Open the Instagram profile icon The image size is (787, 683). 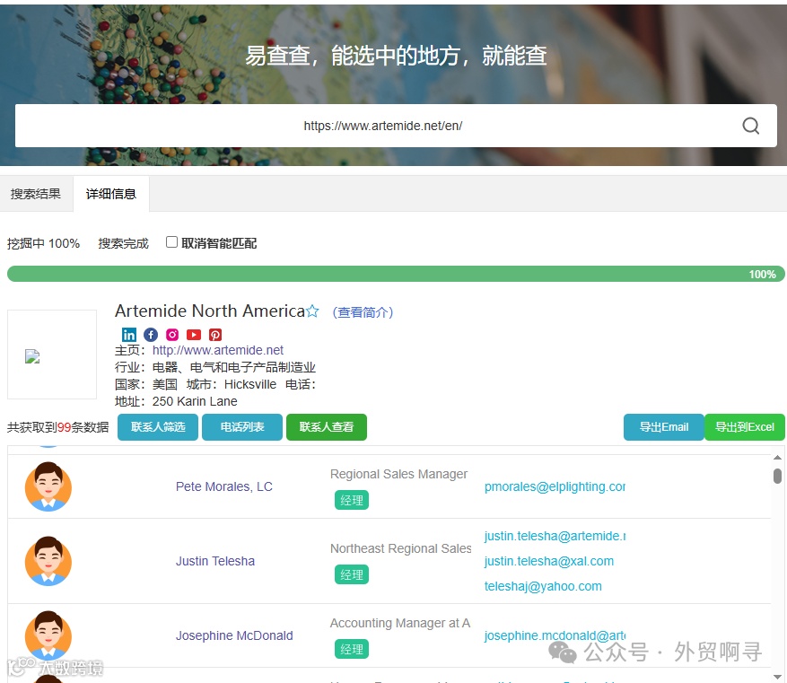172,335
